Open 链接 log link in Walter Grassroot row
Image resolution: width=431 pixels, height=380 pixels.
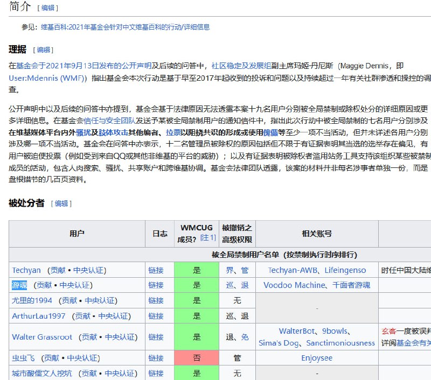tap(156, 337)
